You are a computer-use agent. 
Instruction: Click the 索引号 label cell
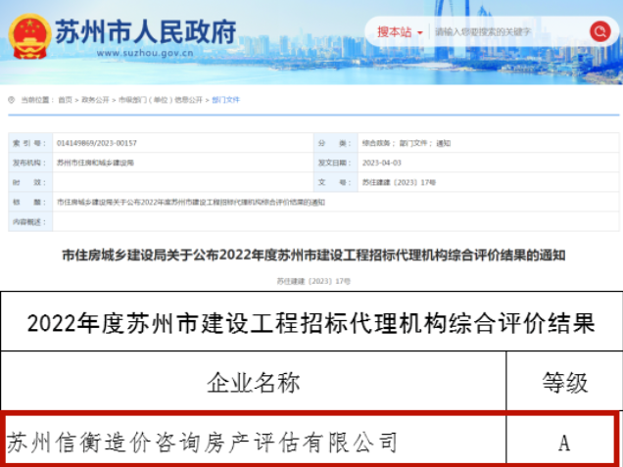click(x=30, y=143)
